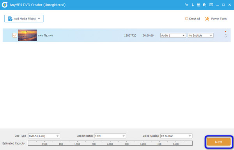Open the save project file icon
234x150 pixels.
(199, 5)
